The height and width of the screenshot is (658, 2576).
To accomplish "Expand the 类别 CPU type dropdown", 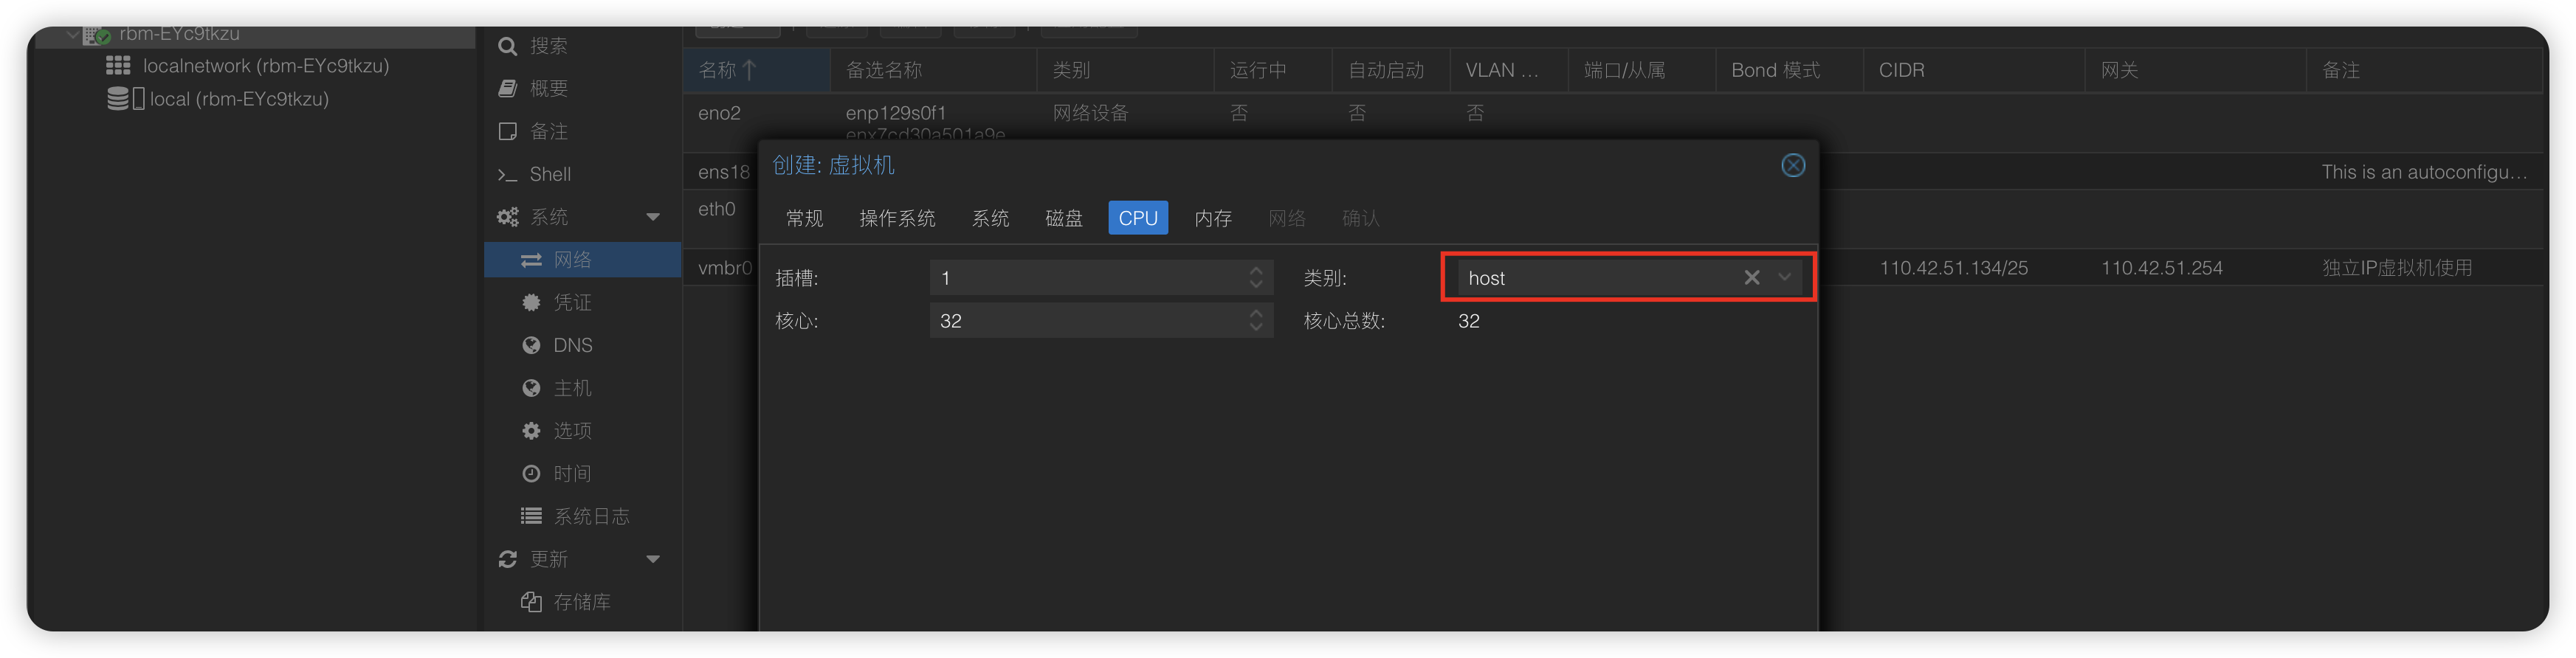I will tap(1784, 278).
